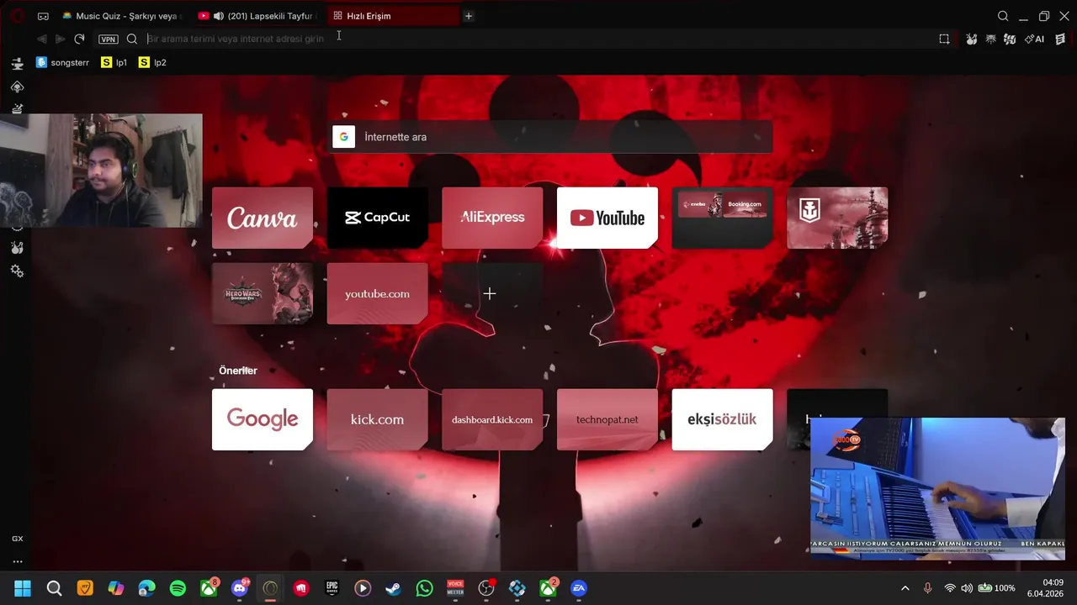This screenshot has width=1077, height=605.
Task: Open the World of Warships tile
Action: coord(837,218)
